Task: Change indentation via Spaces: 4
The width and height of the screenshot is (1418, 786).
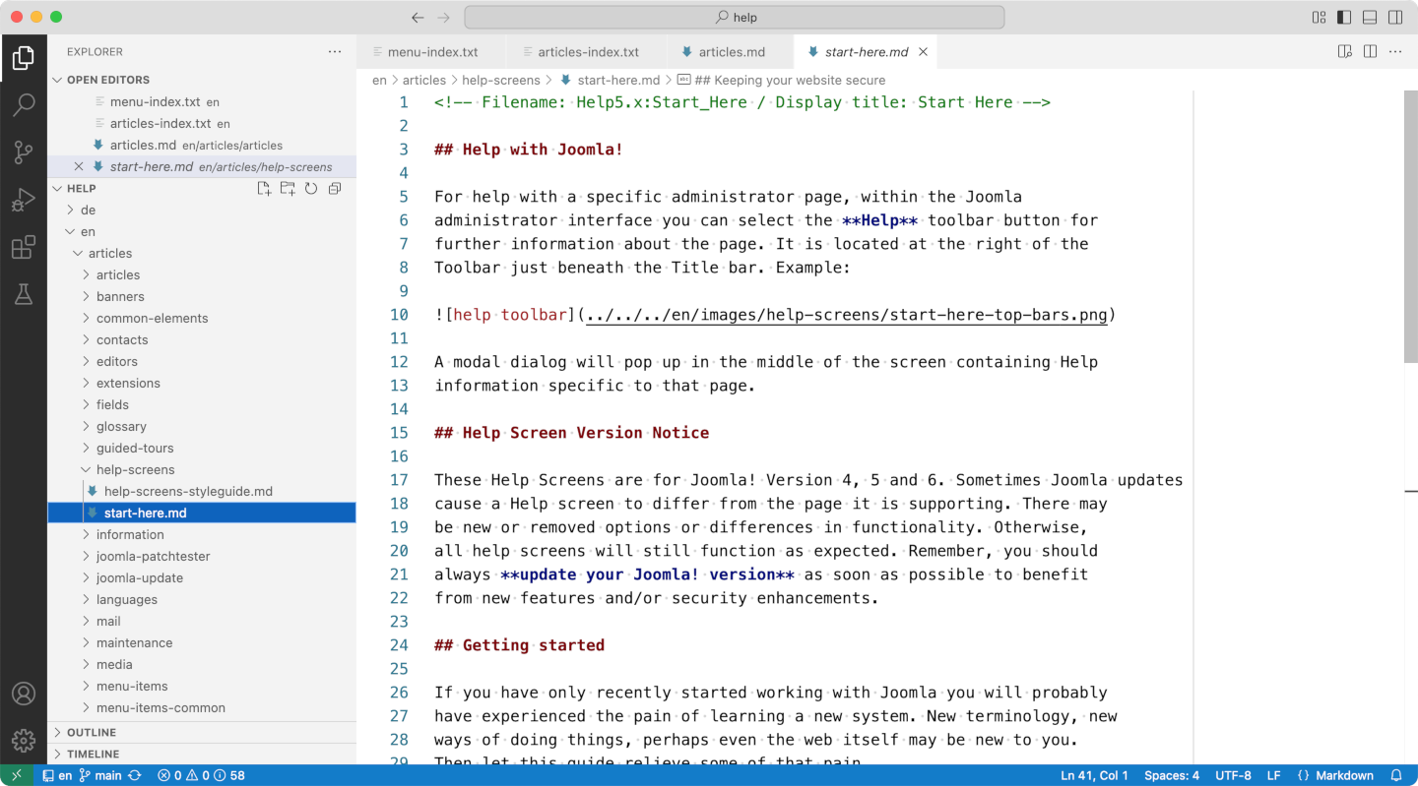Action: 1172,775
